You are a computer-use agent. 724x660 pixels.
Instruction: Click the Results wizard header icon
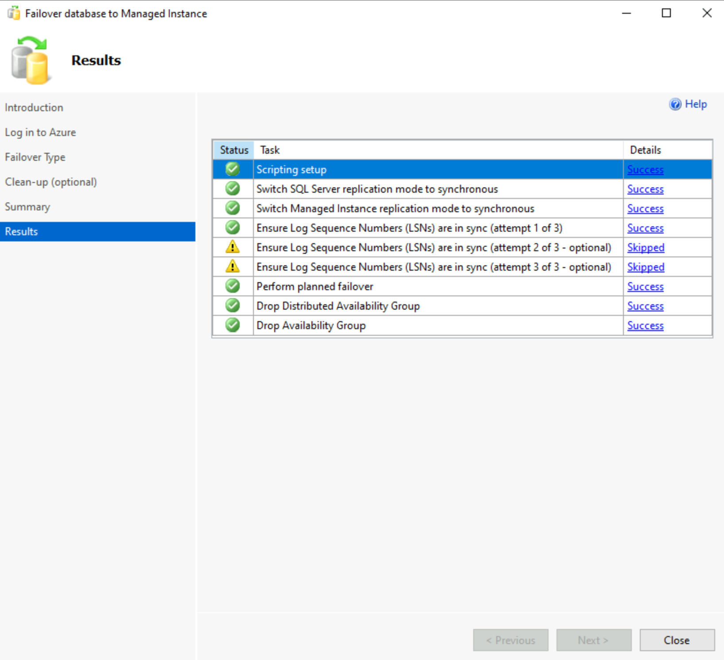pos(31,60)
